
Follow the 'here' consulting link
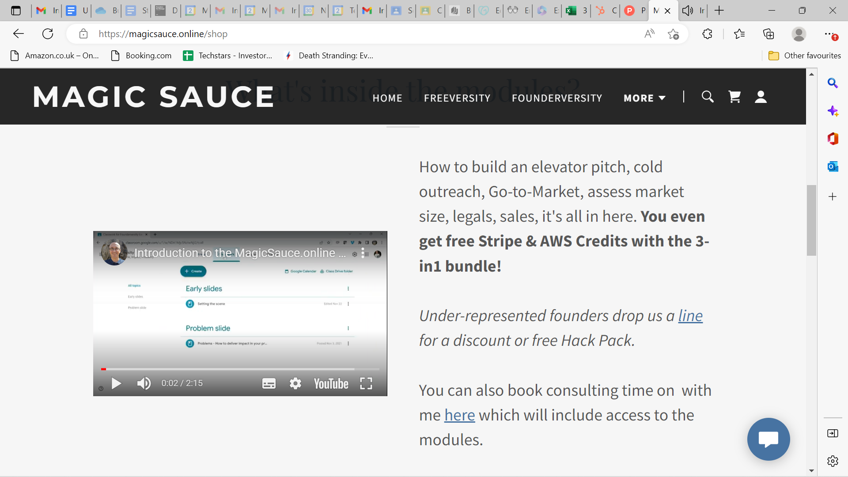(x=459, y=415)
